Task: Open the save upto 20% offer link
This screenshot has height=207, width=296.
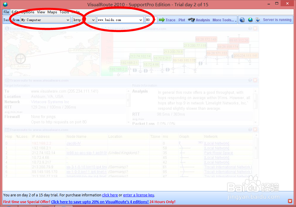Action: tap(100, 202)
